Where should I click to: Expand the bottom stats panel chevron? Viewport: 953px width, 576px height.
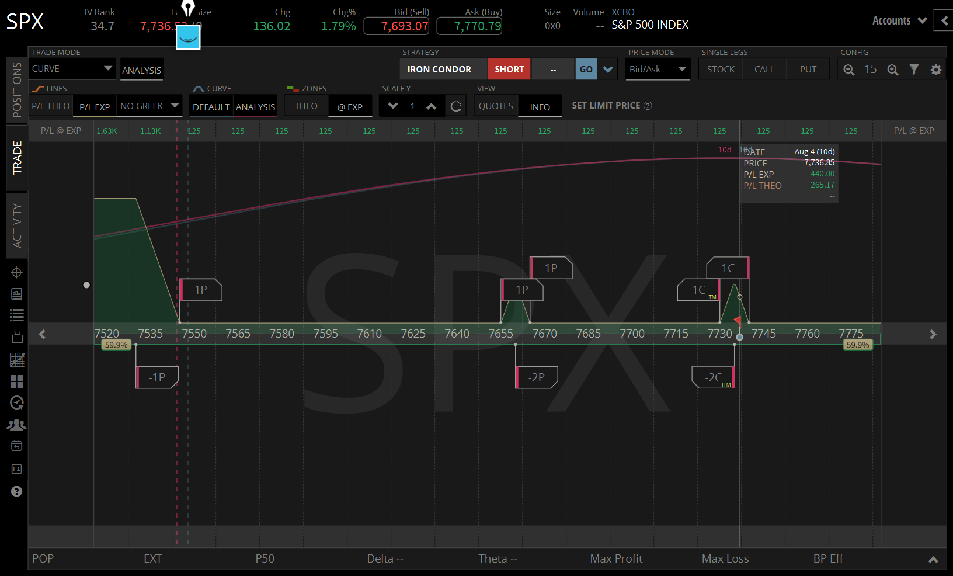[x=934, y=559]
